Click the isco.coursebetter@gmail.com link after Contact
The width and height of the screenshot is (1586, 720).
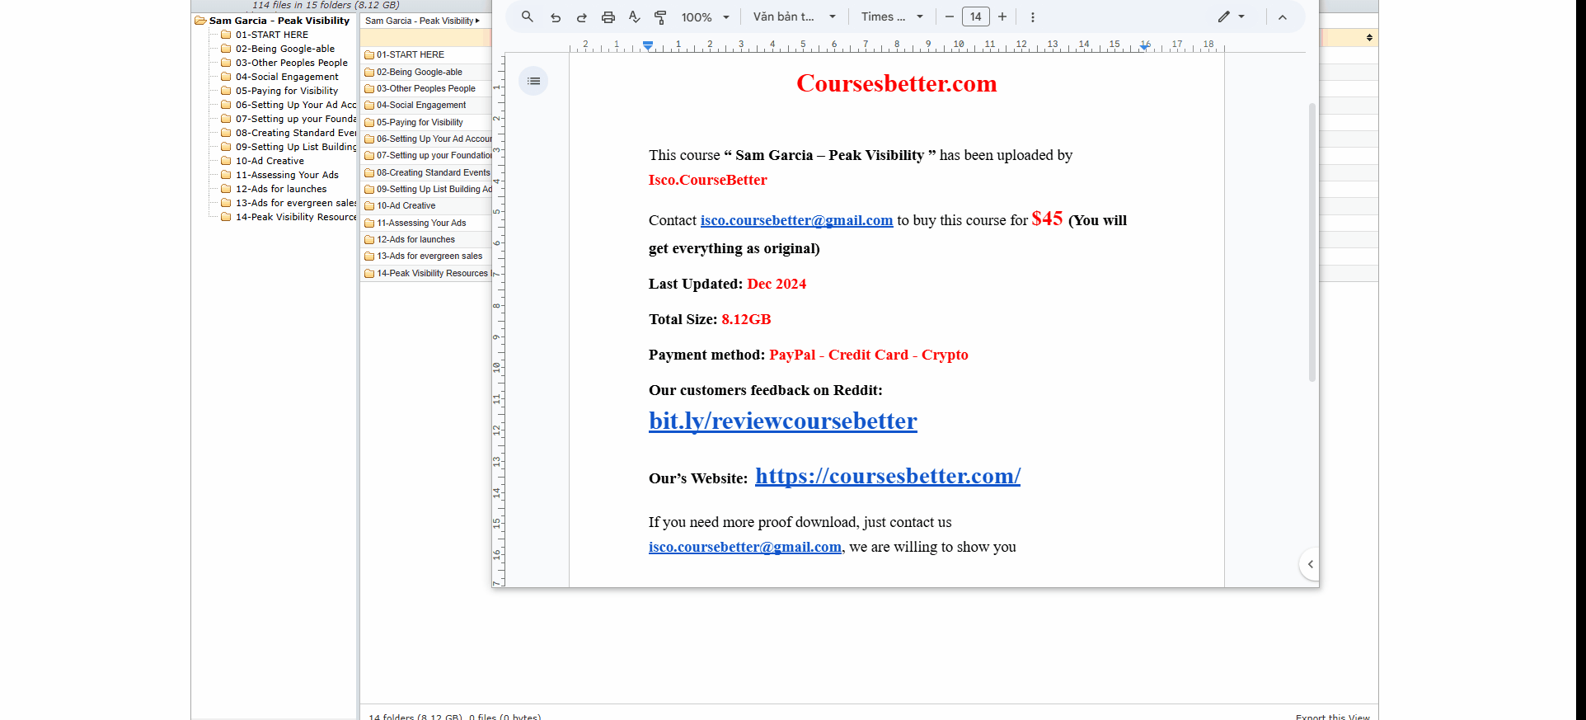pos(796,221)
